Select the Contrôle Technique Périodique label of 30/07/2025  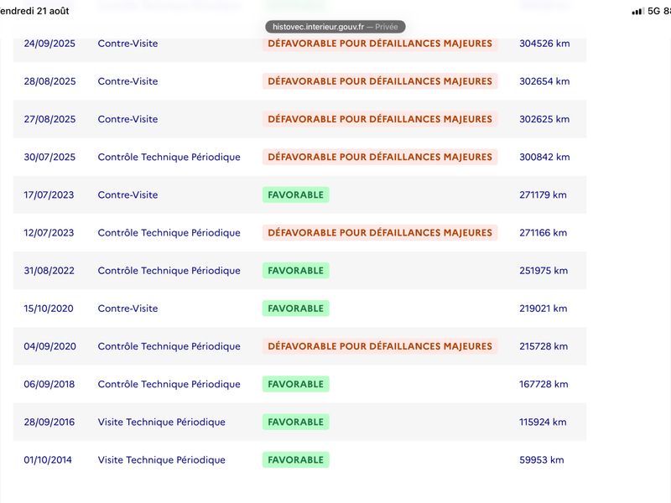pyautogui.click(x=169, y=157)
